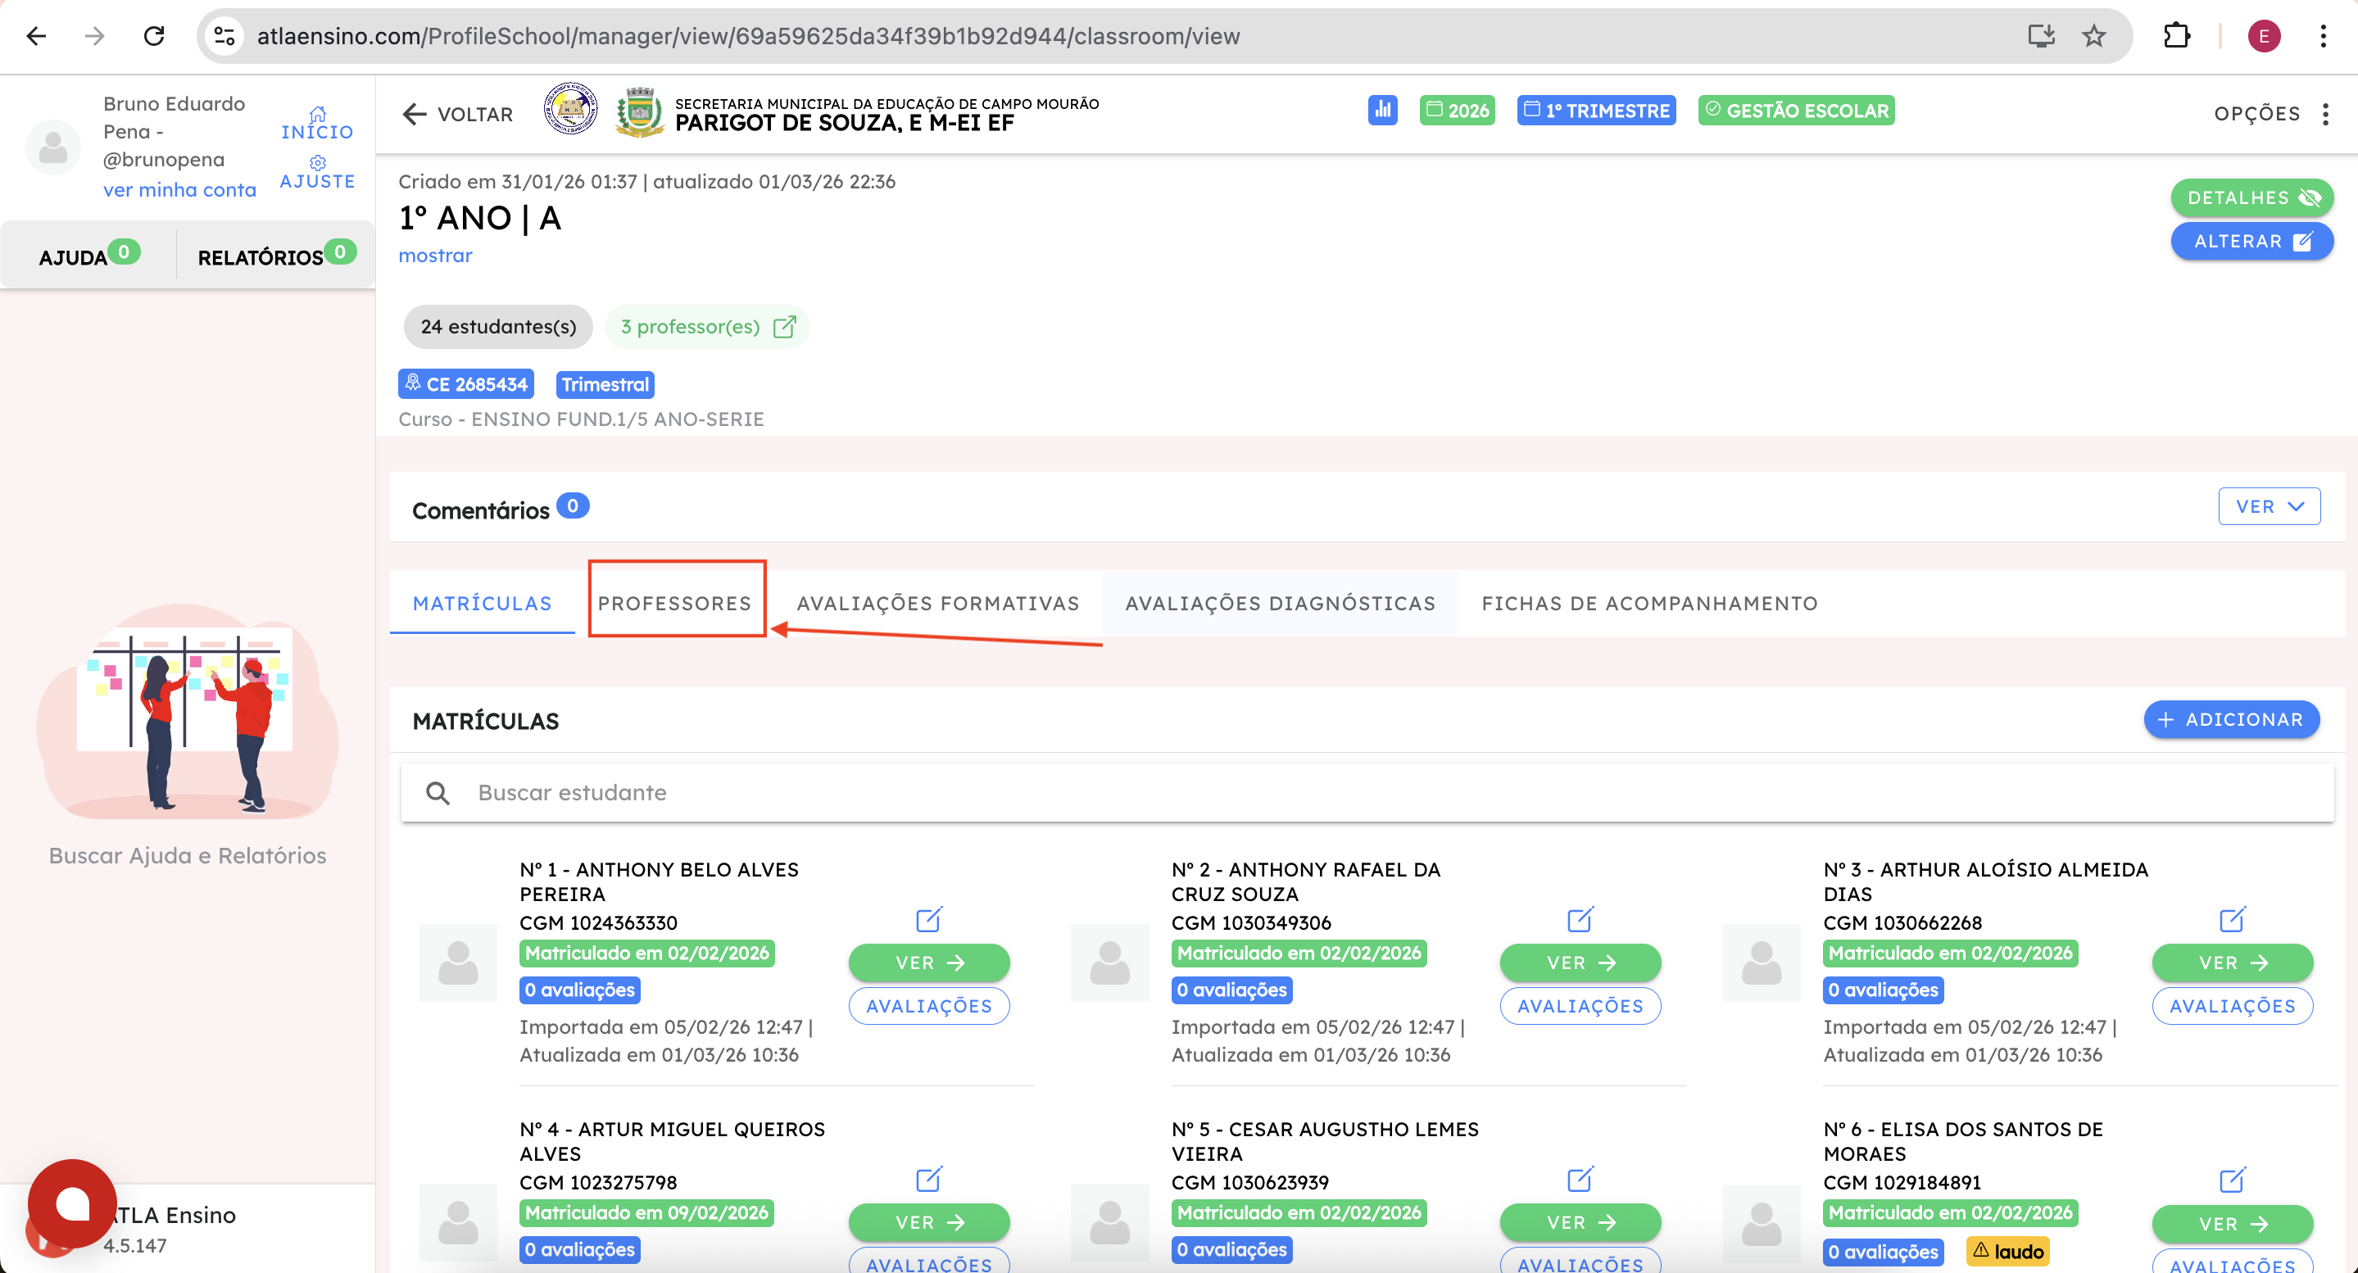The image size is (2358, 1273).
Task: Open the AJUDA tab in sidebar
Action: tap(88, 256)
